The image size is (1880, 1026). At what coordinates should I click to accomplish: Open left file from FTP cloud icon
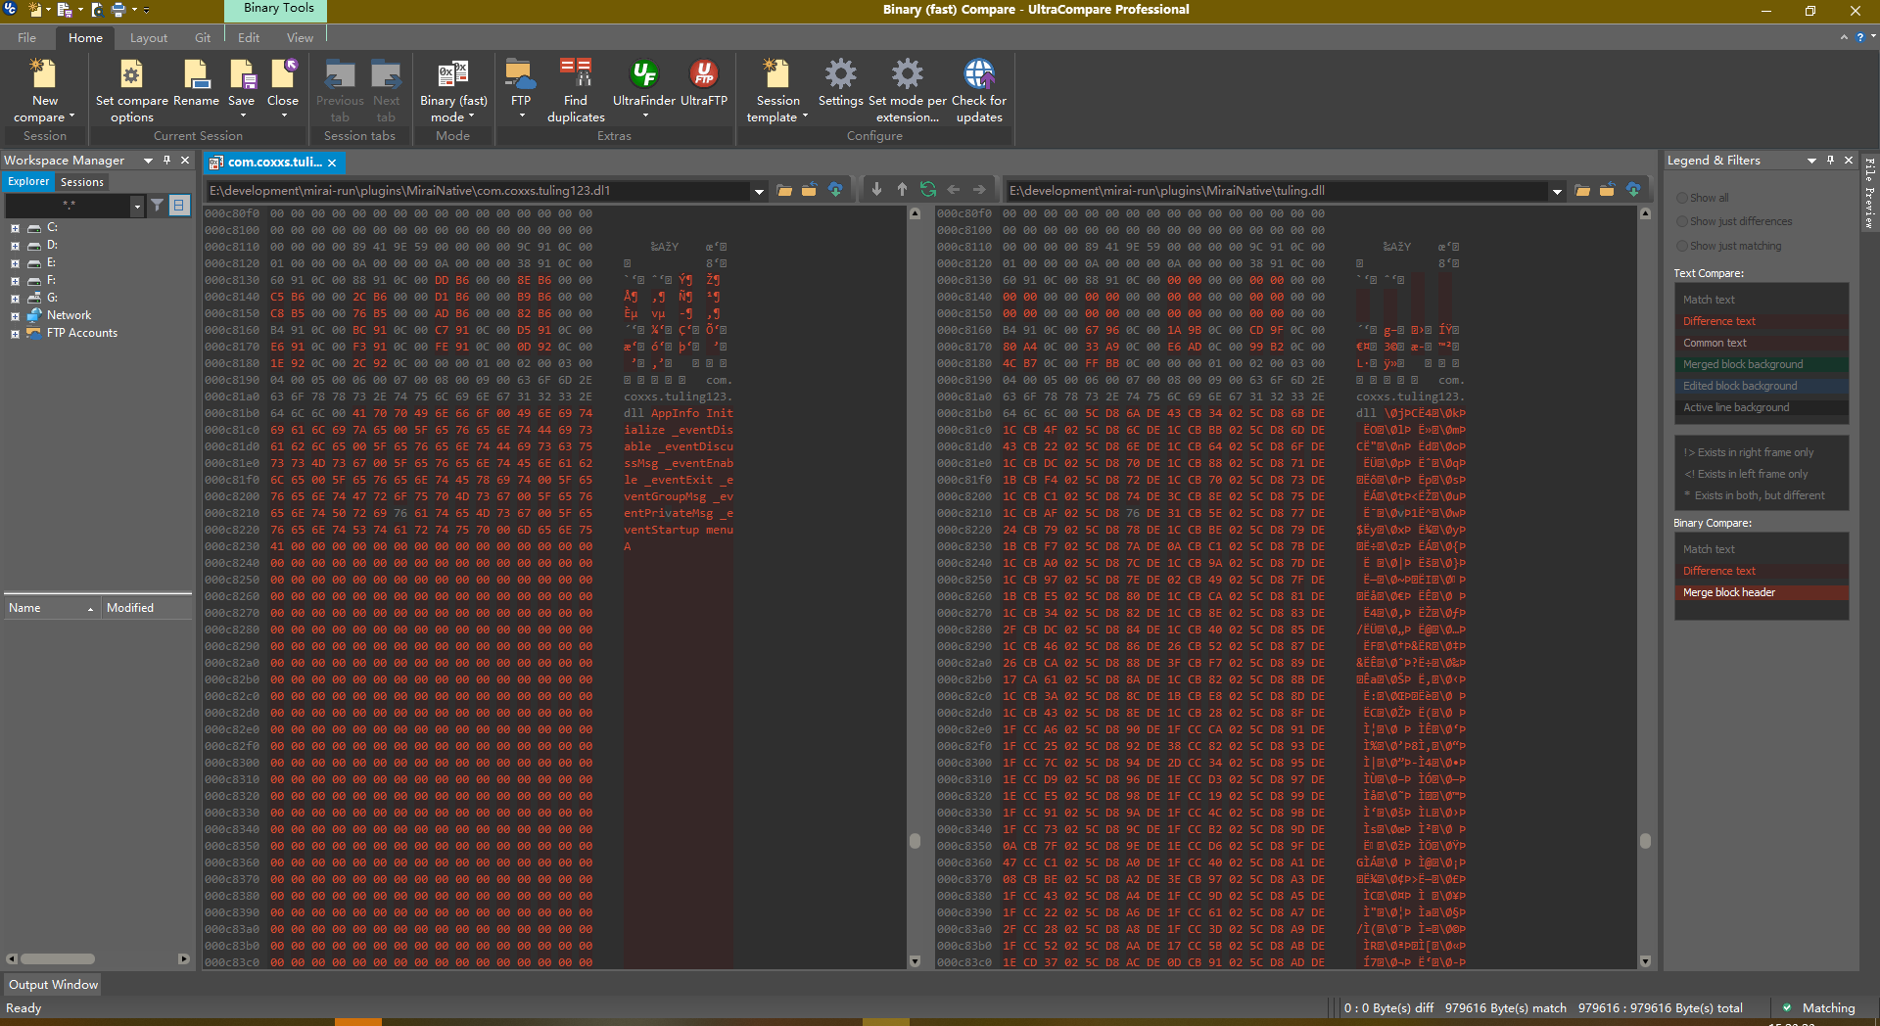[835, 191]
